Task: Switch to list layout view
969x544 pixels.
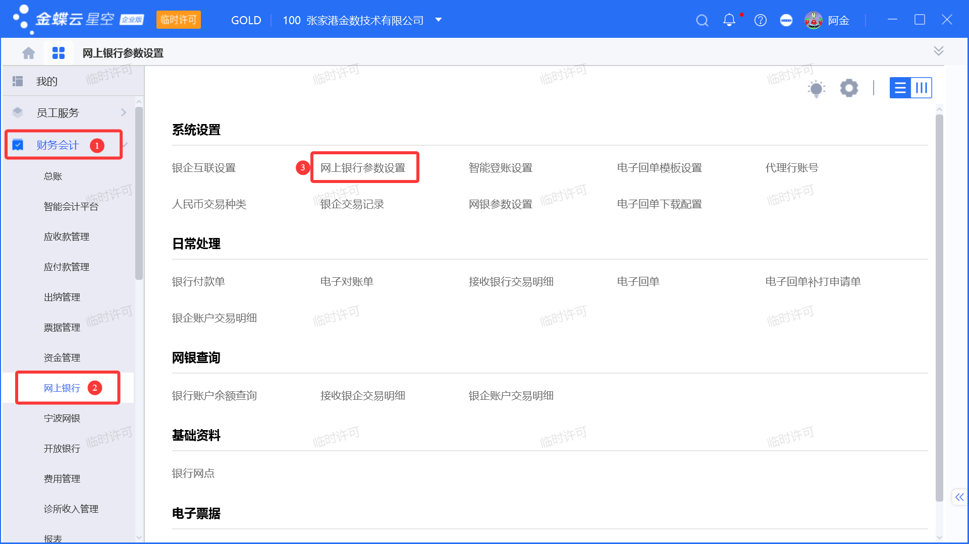Action: point(900,88)
